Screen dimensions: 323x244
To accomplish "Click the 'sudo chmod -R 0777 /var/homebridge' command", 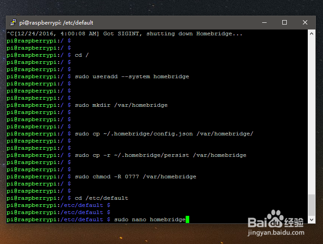I will (x=136, y=177).
